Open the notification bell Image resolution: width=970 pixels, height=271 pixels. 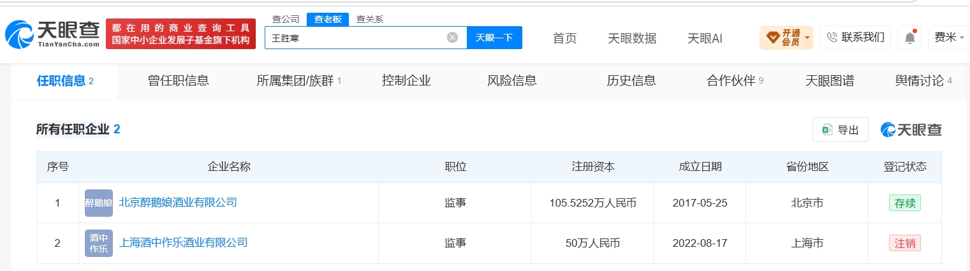910,38
